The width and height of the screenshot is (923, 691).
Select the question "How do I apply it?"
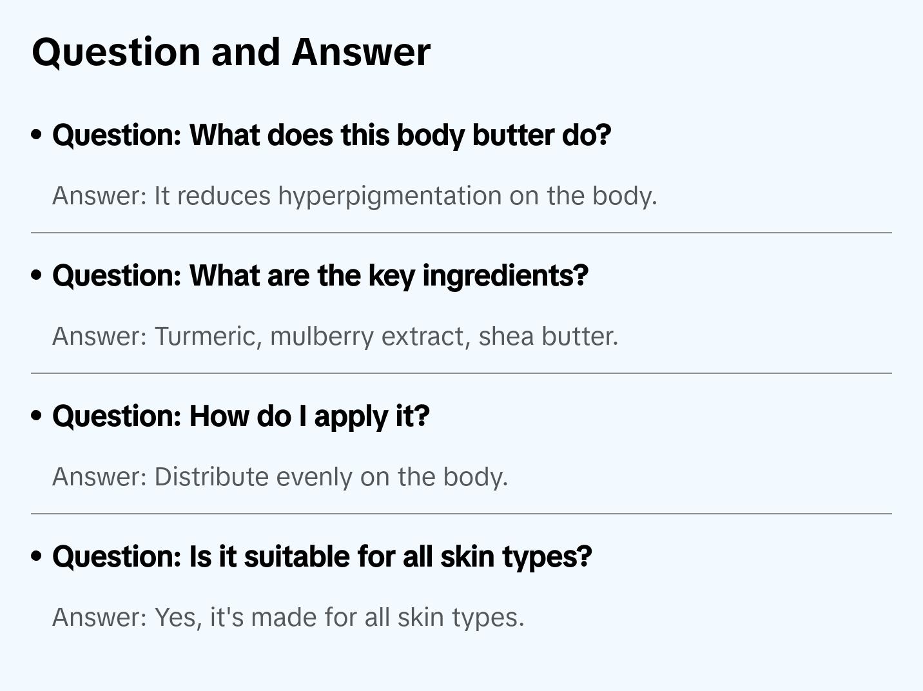click(x=240, y=416)
